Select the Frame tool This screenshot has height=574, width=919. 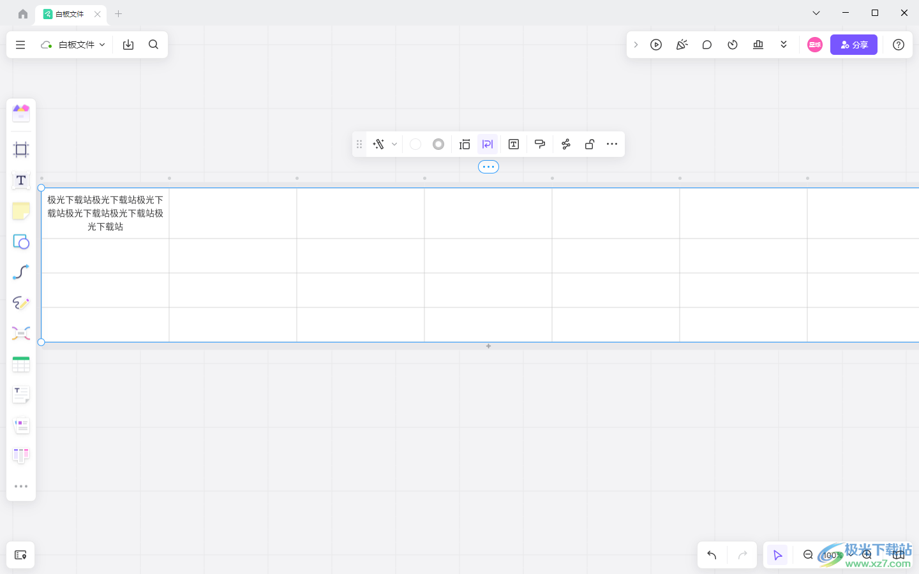pyautogui.click(x=21, y=150)
